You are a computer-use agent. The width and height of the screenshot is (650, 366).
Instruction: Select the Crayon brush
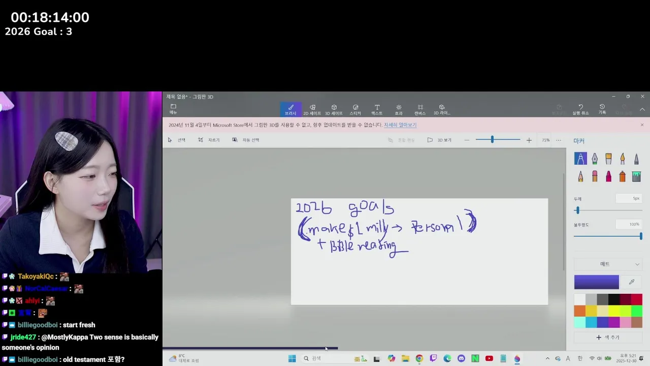(608, 176)
